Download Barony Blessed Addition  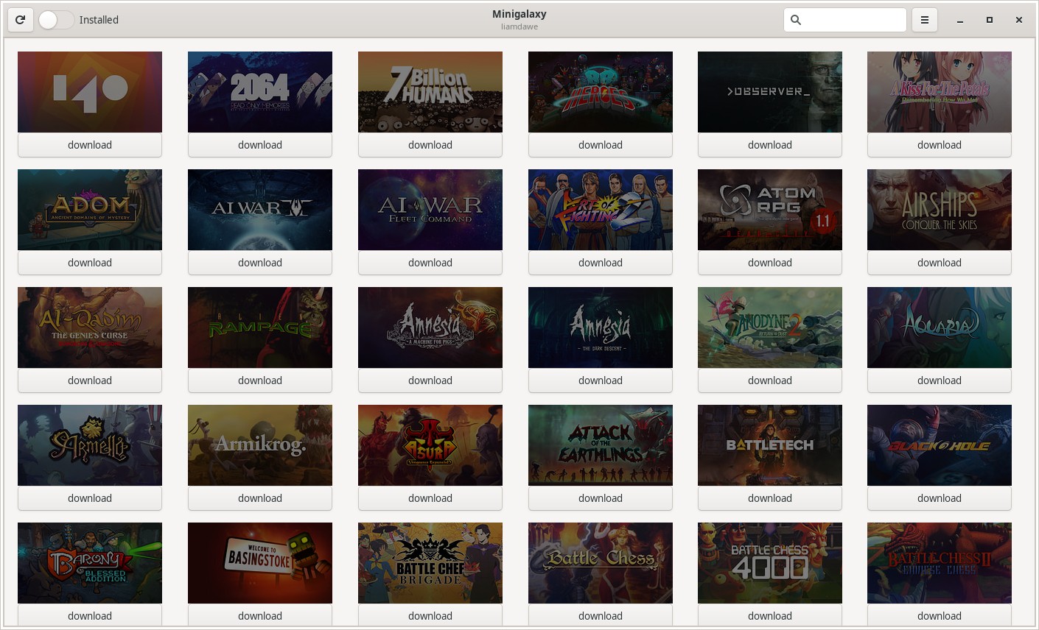90,615
